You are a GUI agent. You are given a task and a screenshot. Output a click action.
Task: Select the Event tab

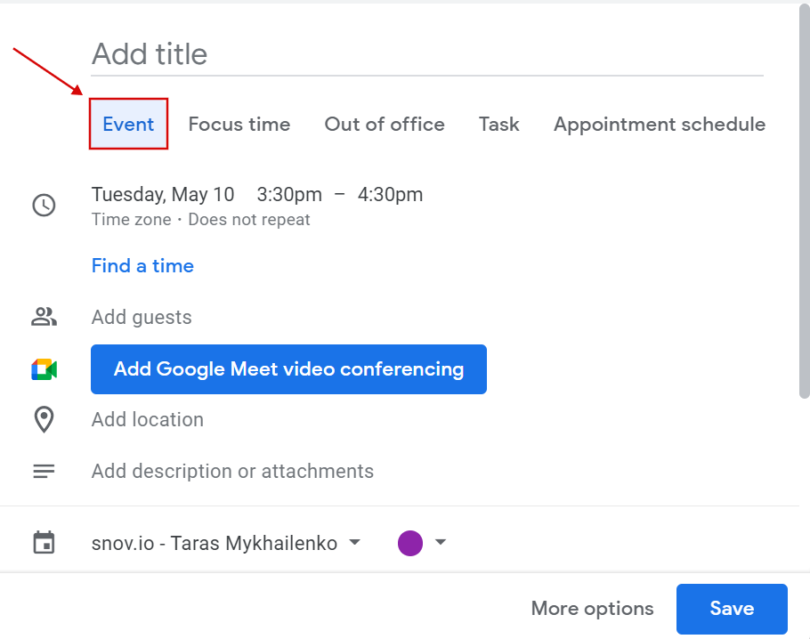point(128,124)
